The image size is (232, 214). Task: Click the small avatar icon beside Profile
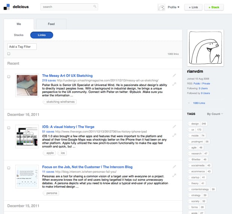click(x=161, y=7)
